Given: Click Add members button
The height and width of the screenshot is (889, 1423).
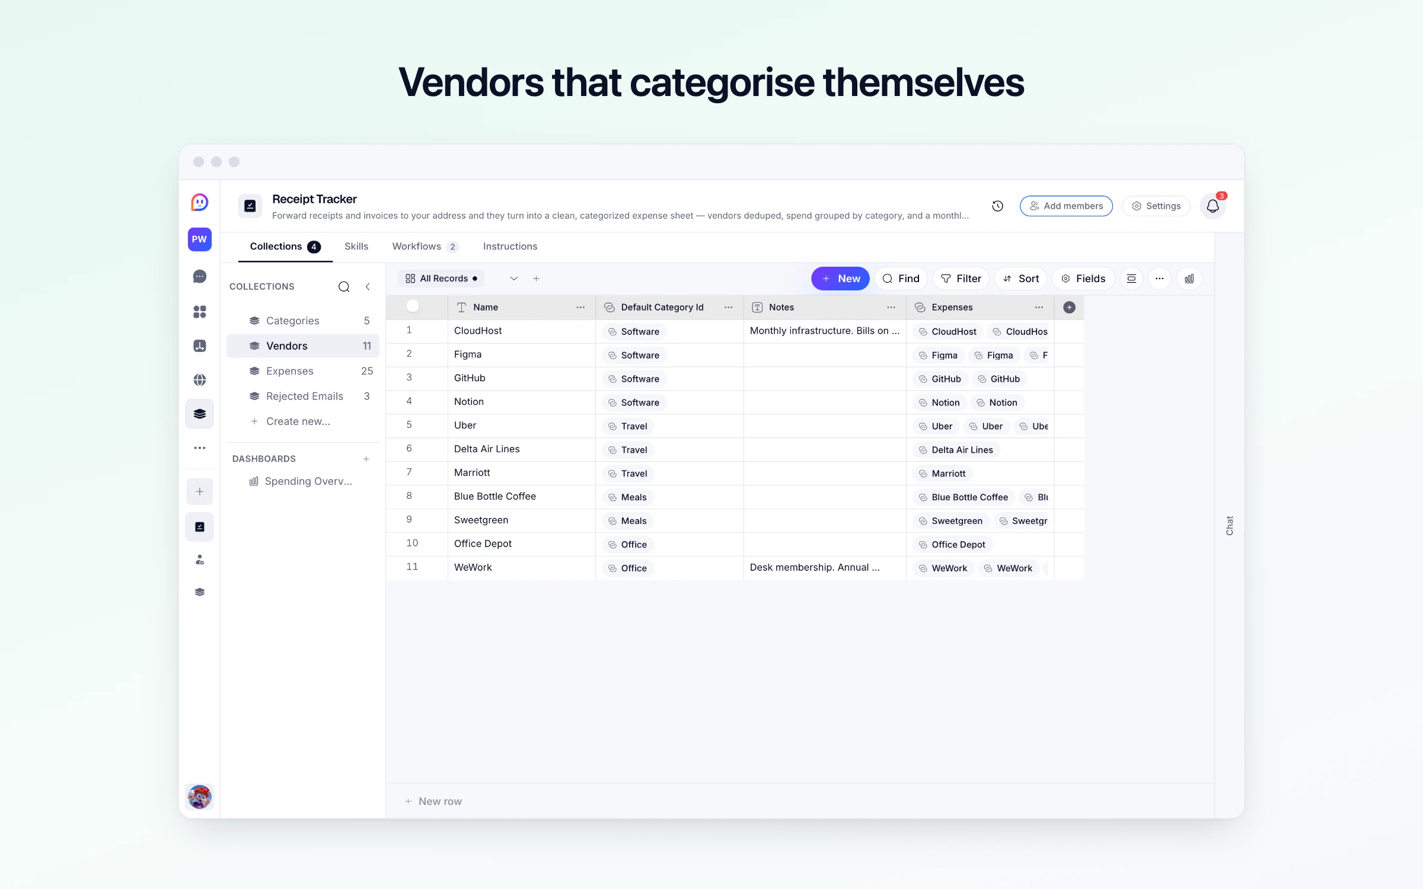Looking at the screenshot, I should (1066, 206).
